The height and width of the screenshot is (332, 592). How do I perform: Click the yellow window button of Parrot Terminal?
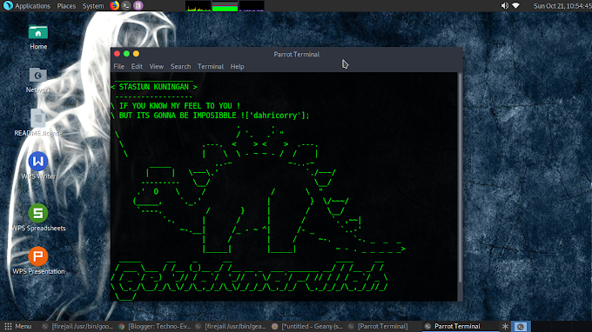click(136, 54)
